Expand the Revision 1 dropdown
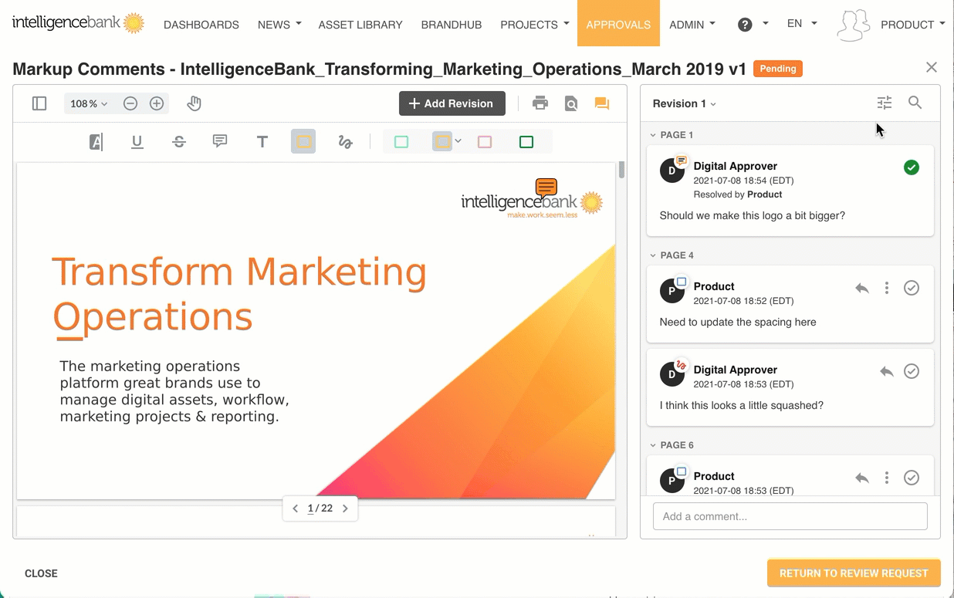 (x=684, y=103)
